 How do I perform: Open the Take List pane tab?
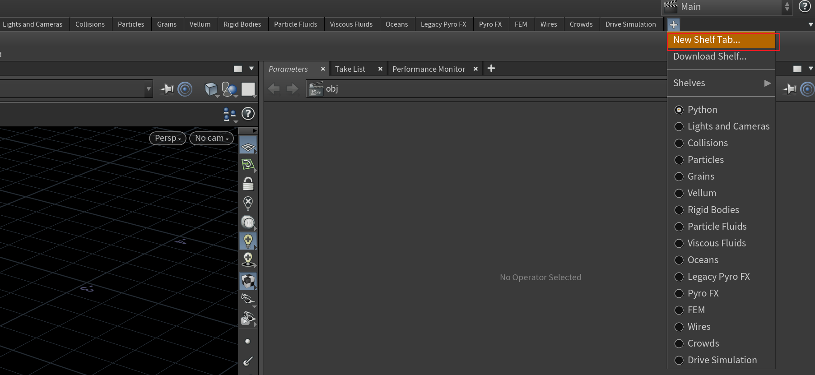(350, 69)
